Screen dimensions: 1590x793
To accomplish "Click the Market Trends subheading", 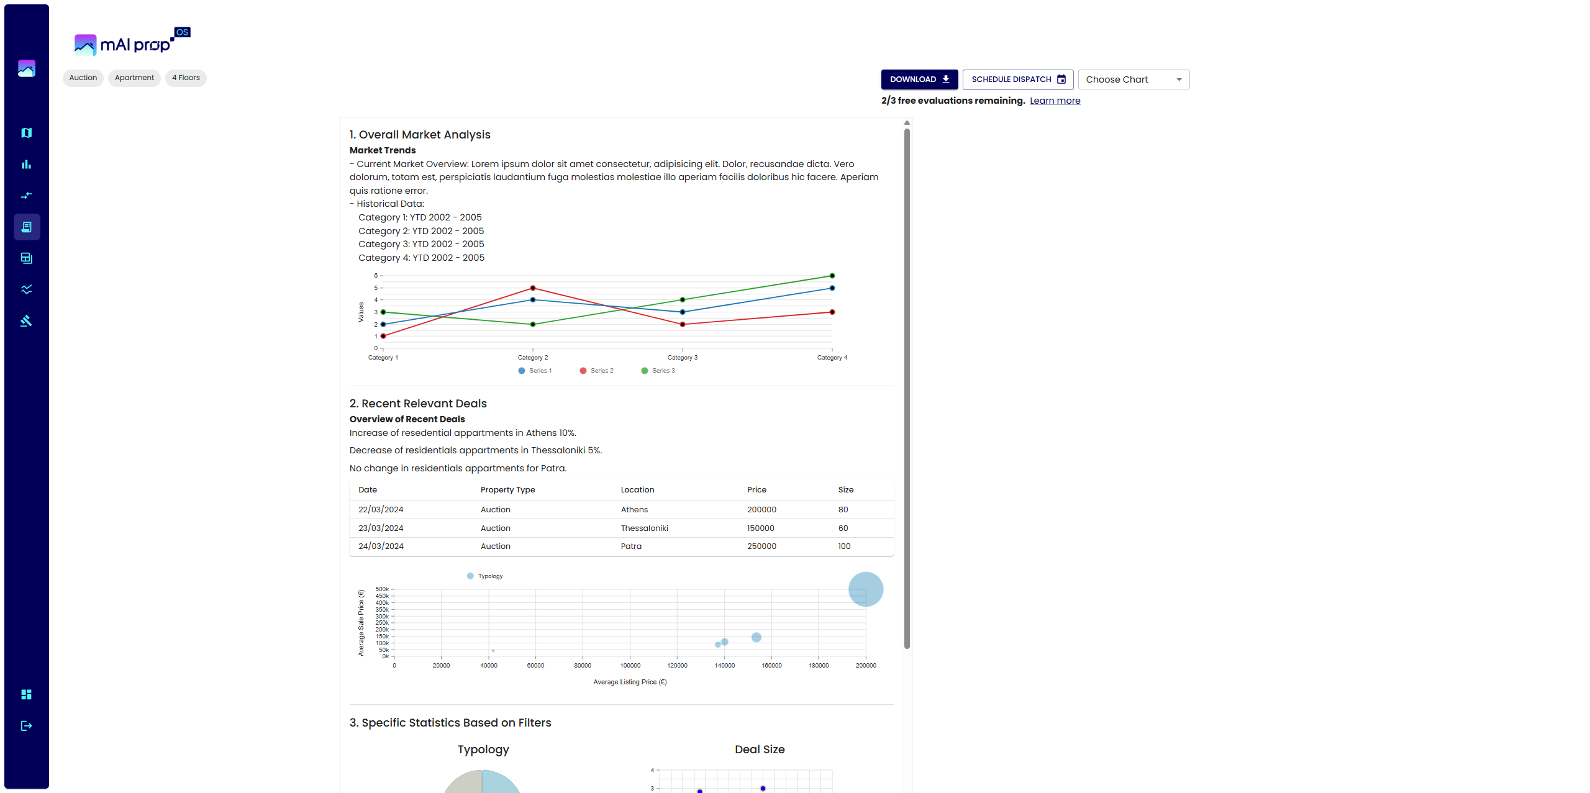I will (x=383, y=150).
